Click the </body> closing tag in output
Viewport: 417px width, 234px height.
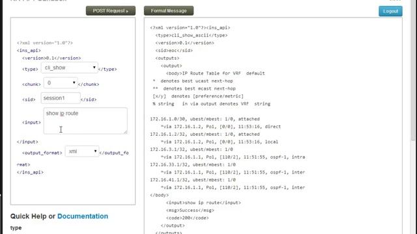[x=159, y=195]
